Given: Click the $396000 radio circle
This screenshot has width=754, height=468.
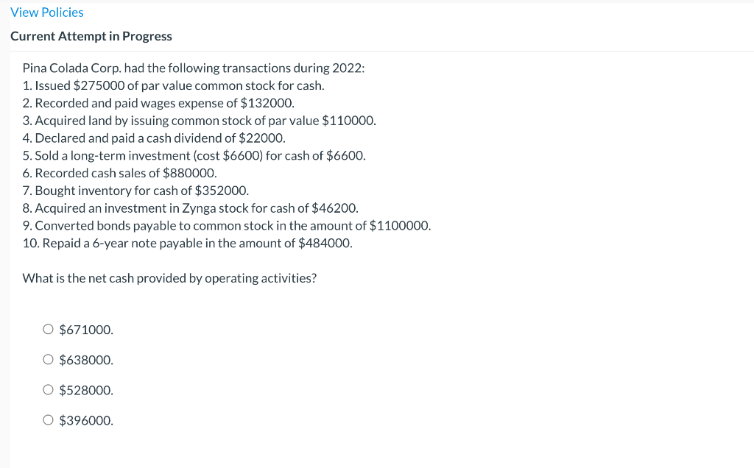Looking at the screenshot, I should coord(48,419).
